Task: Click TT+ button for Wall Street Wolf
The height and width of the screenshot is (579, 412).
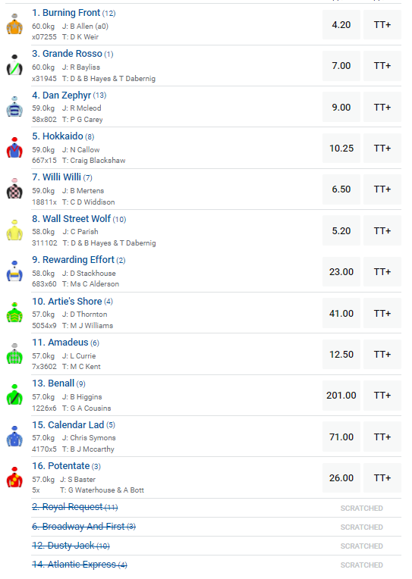Action: (x=382, y=231)
